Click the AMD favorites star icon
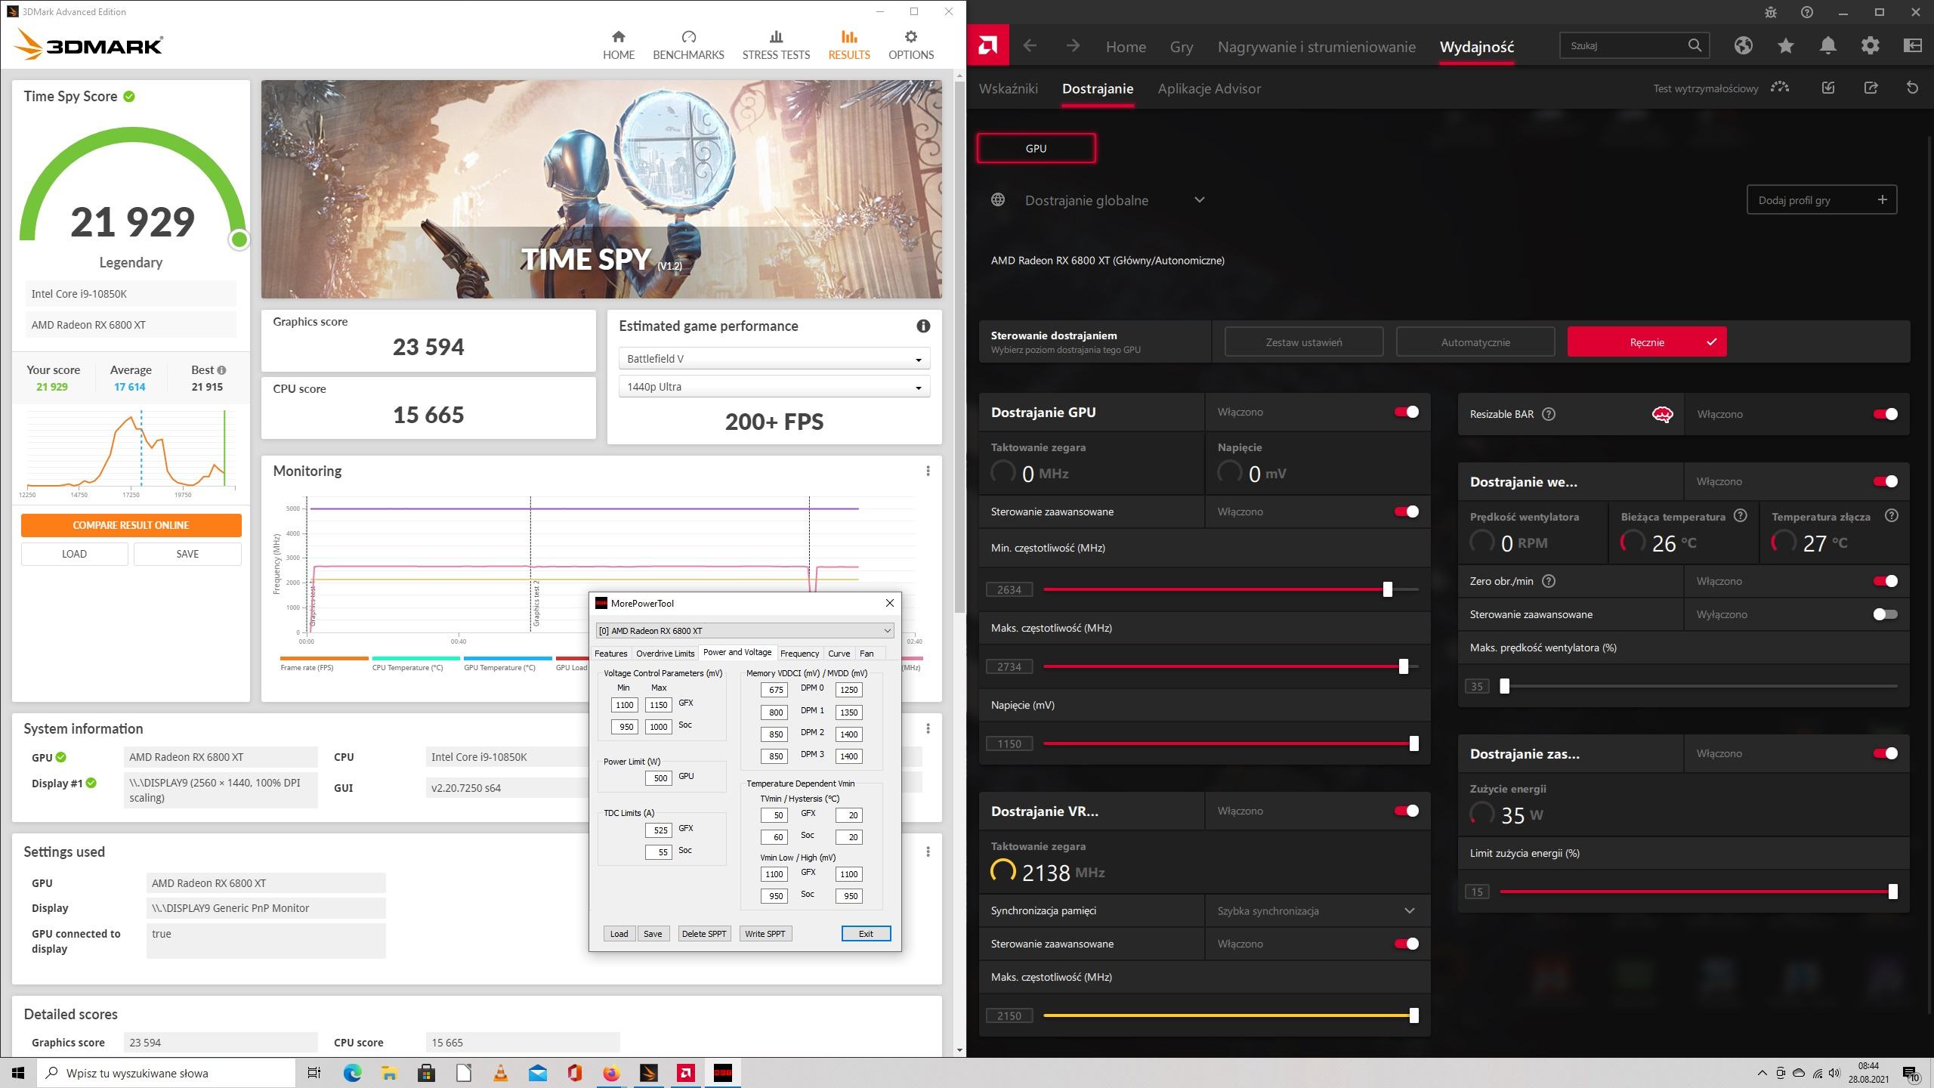This screenshot has width=1934, height=1088. click(x=1785, y=46)
